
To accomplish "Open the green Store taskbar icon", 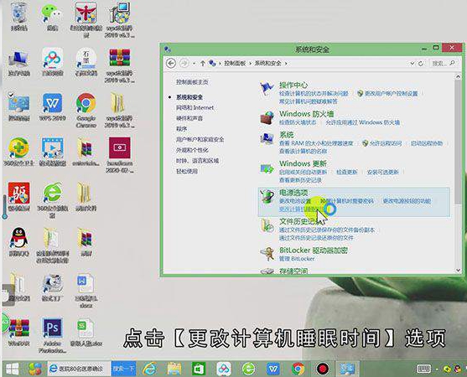I will point(199,369).
